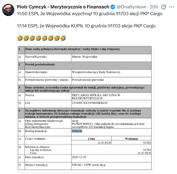Screen dimensions: 177x174
Task: Click LEI code 259400CXXTS5M4SKB438
Action: [x=90, y=103]
